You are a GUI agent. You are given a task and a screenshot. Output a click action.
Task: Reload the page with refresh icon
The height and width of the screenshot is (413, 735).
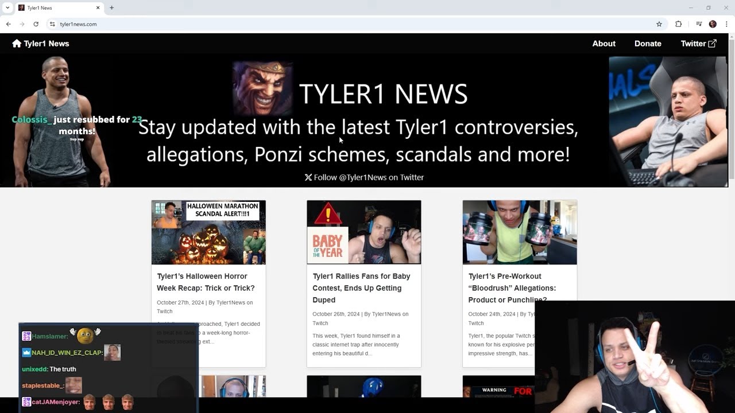pos(36,24)
